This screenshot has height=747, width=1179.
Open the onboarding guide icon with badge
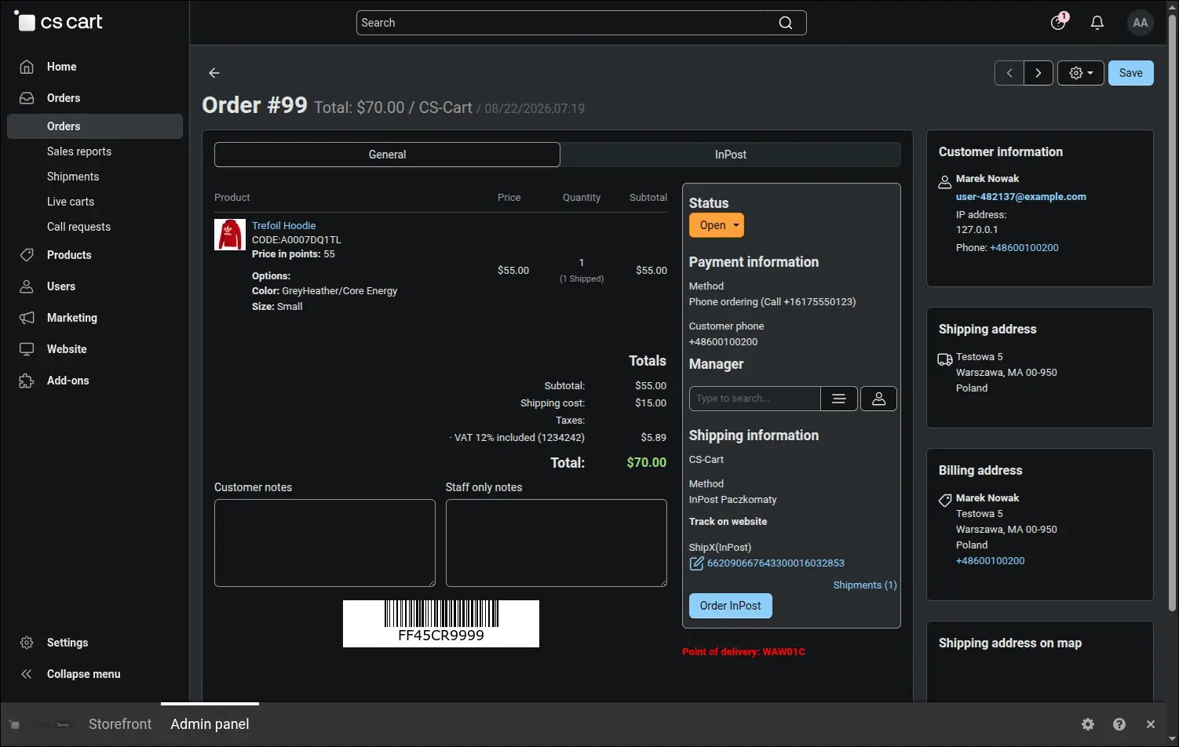[1059, 22]
